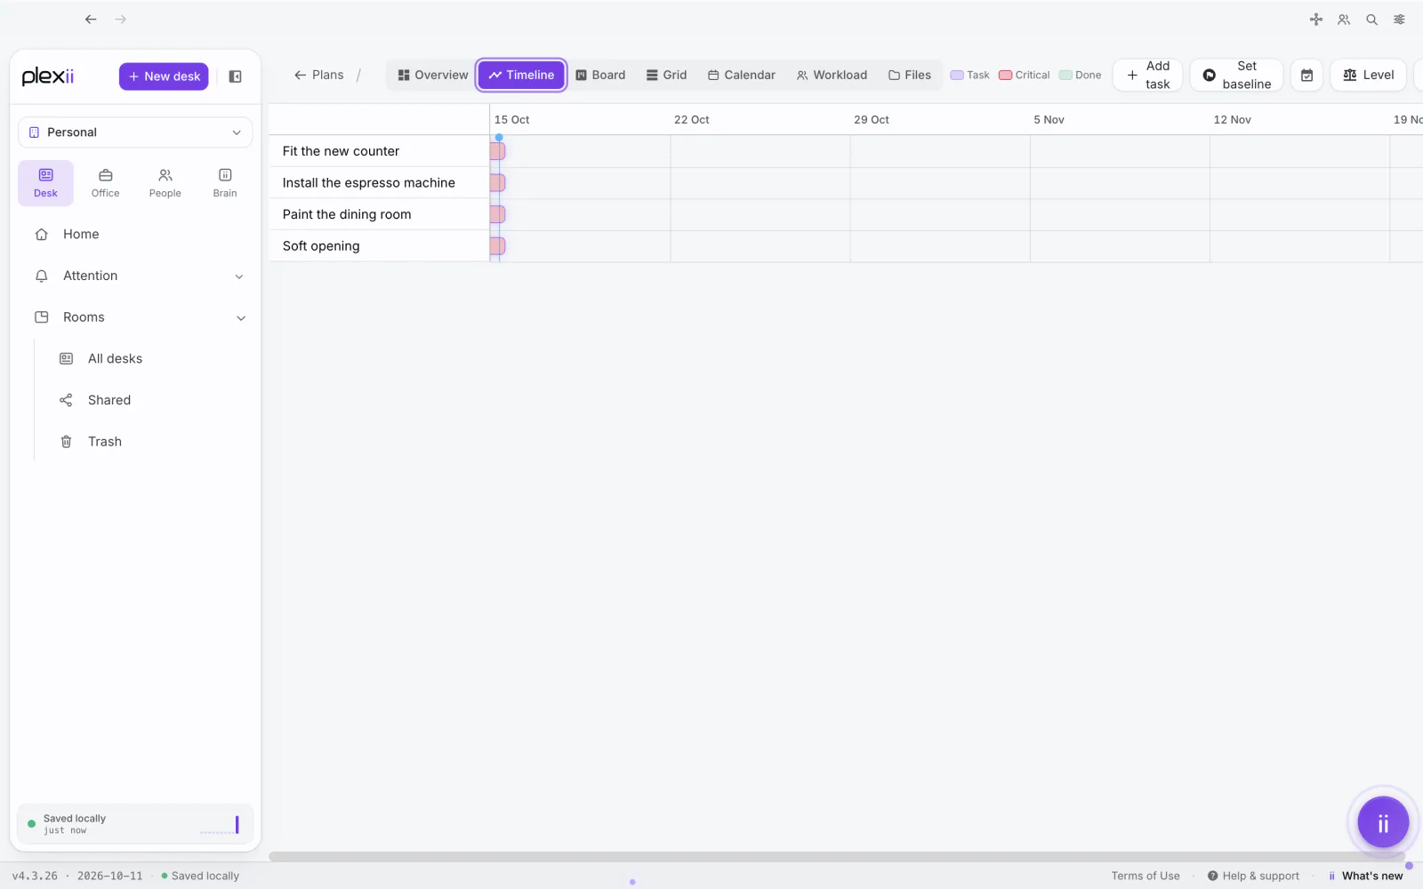The height and width of the screenshot is (889, 1423).
Task: Click the 5 Nov date header
Action: [x=1049, y=119]
